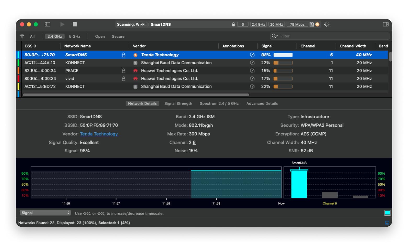The width and height of the screenshot is (408, 248).
Task: Open the filter search magnifier dropdown
Action: [275, 36]
